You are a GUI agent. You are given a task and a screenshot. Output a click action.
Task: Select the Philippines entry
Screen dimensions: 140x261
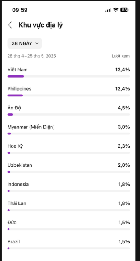click(69, 92)
